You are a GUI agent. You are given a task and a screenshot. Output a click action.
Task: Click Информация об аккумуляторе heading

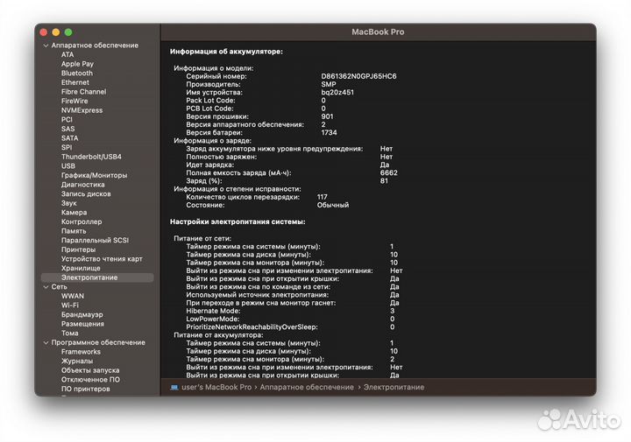tap(226, 52)
